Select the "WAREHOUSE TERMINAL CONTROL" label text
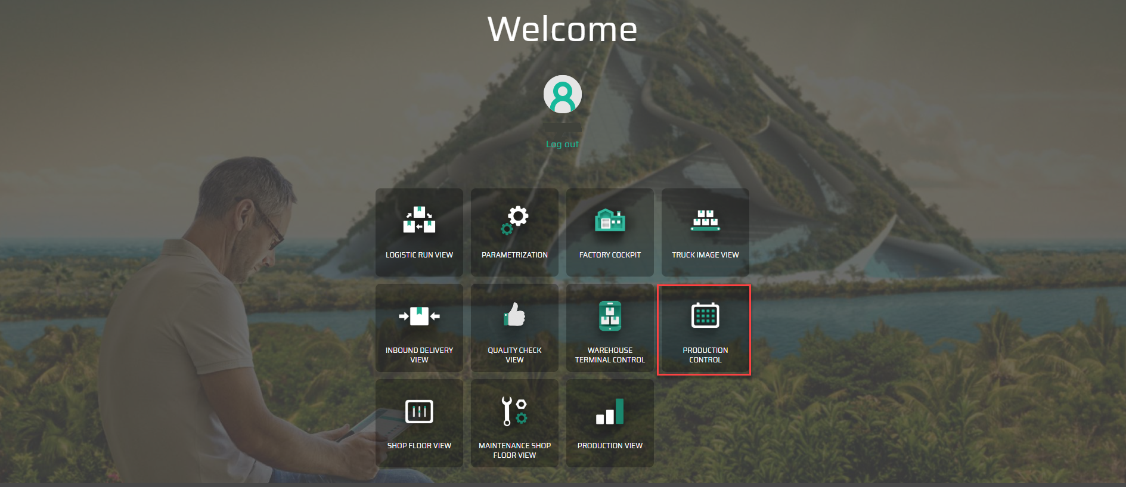 click(x=610, y=355)
